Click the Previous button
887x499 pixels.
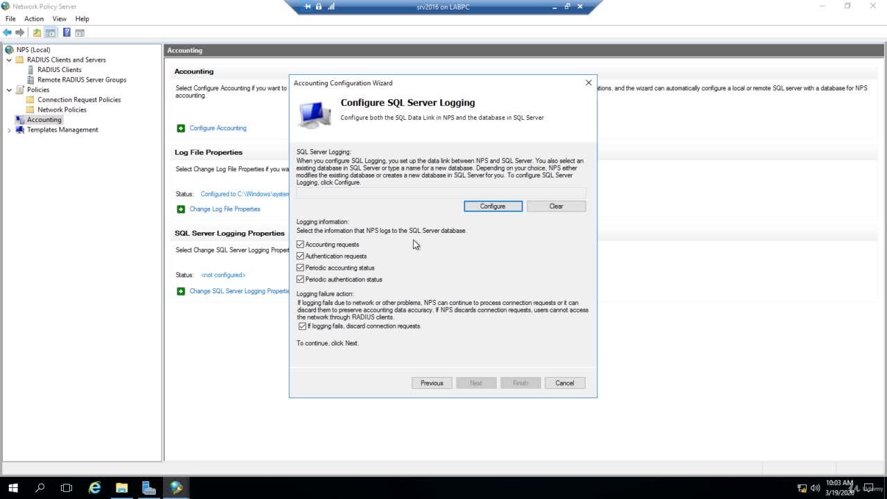[x=432, y=383]
